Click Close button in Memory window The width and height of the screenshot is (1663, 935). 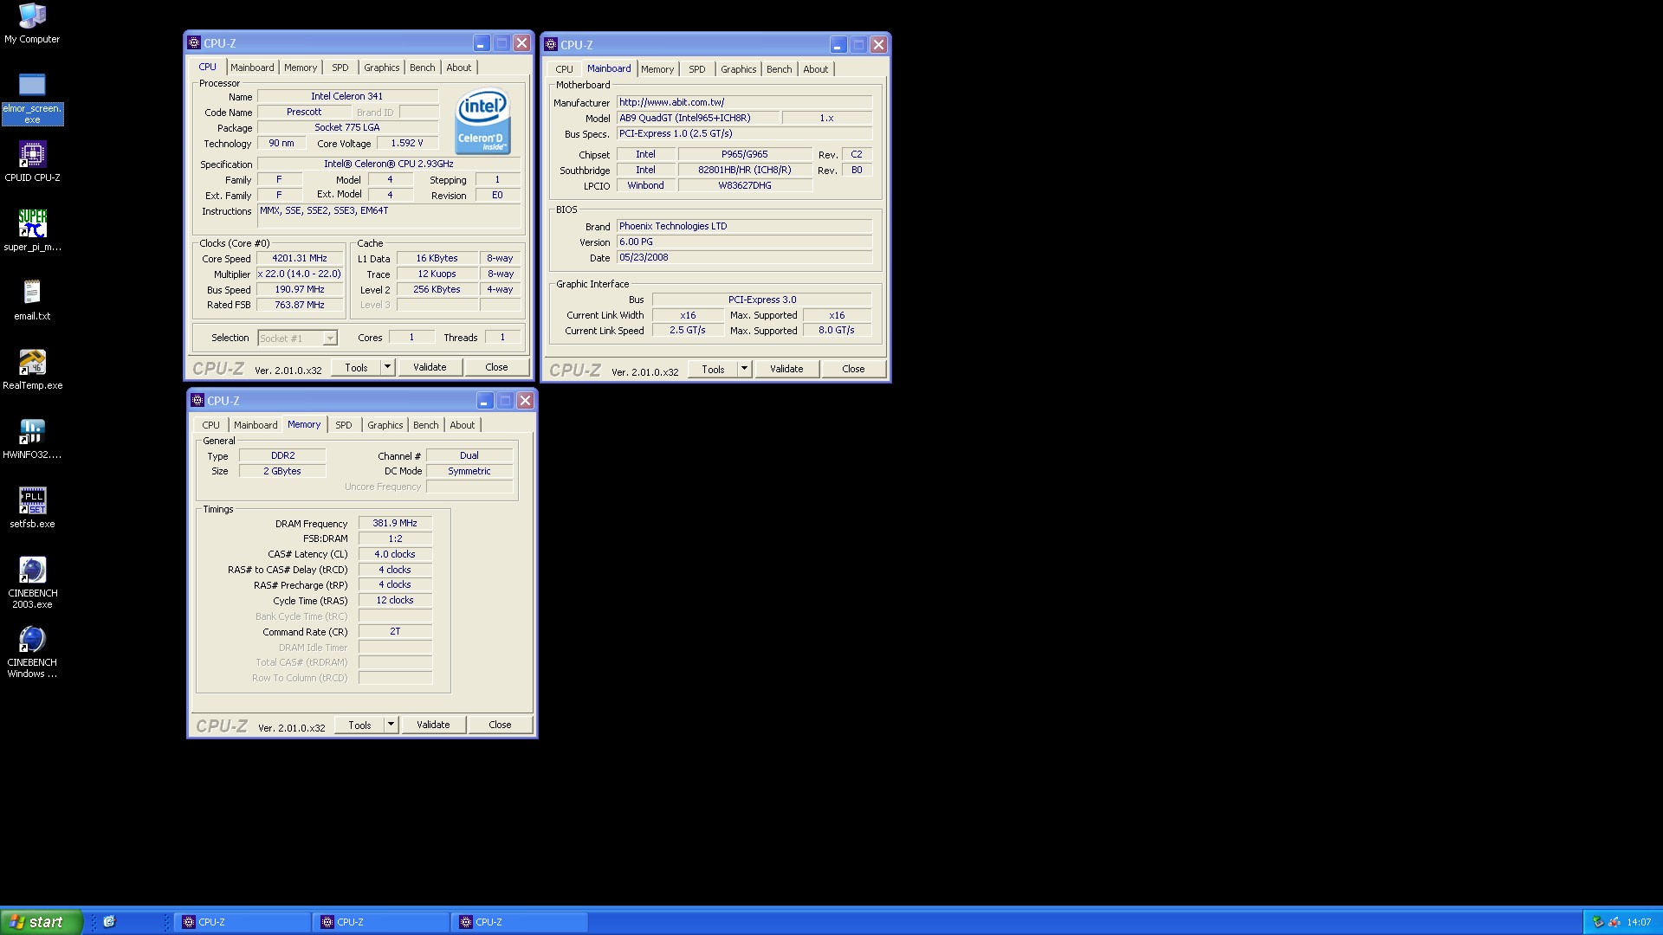point(500,725)
